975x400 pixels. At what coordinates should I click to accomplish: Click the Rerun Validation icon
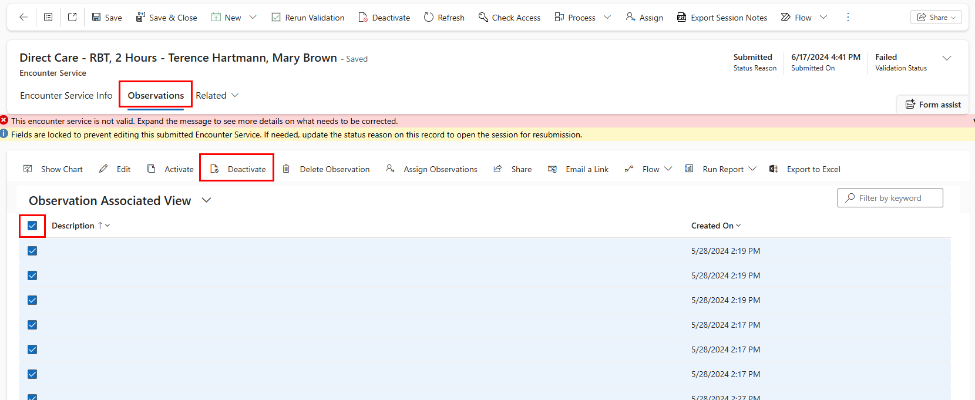pyautogui.click(x=276, y=18)
